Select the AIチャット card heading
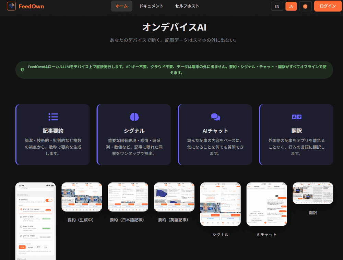 (215, 131)
